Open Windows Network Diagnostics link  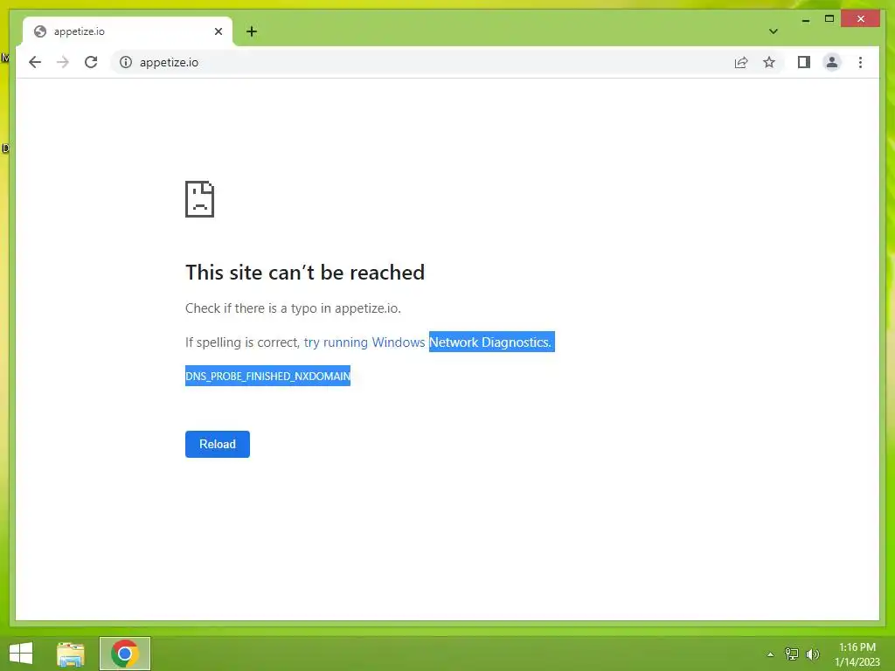click(427, 342)
